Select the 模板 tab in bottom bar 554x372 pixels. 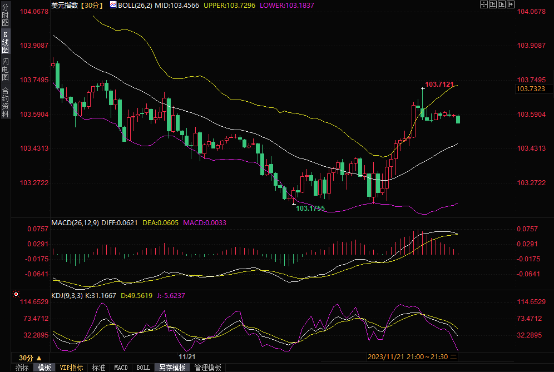click(x=44, y=368)
